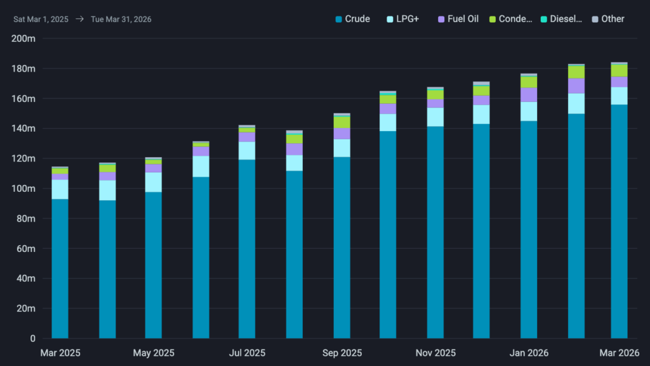The width and height of the screenshot is (650, 366).
Task: Open the start date picker showing Sat Mar 1, 2025
Action: (41, 19)
